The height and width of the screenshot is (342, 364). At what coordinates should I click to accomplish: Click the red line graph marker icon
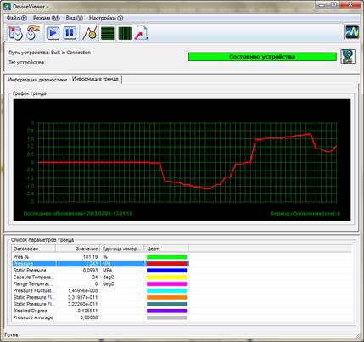(x=90, y=33)
